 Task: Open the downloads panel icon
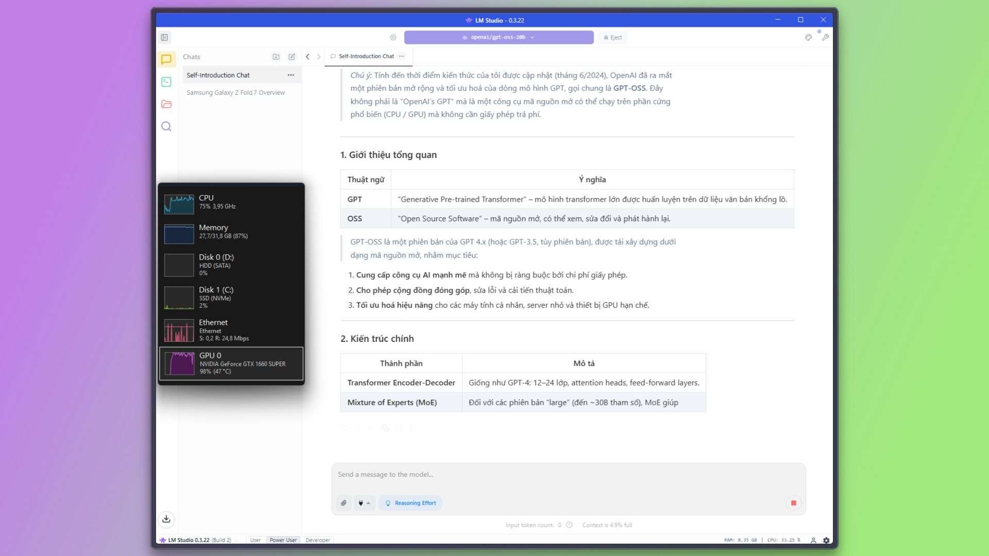166,519
